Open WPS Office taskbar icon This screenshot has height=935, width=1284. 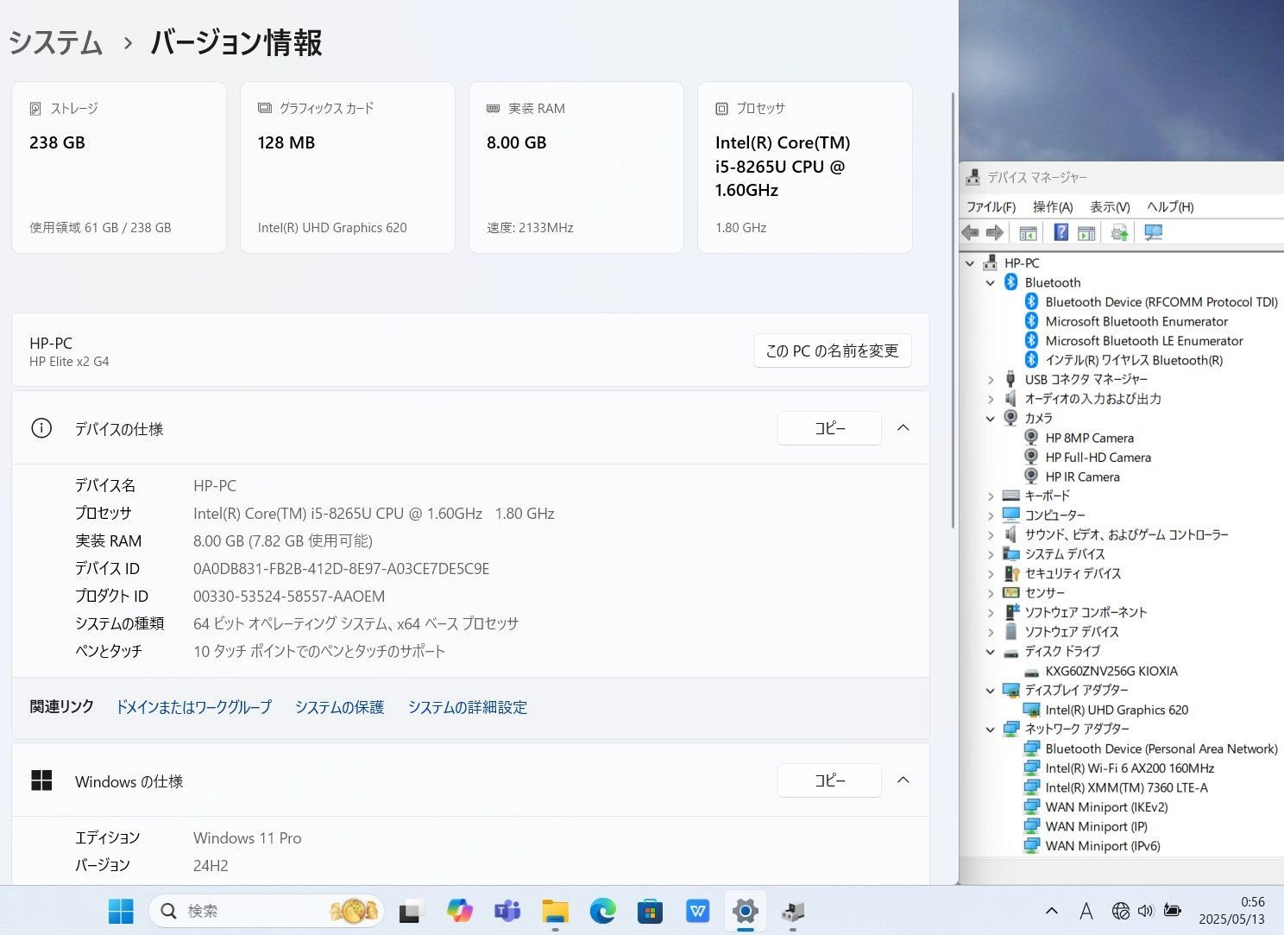click(x=697, y=911)
